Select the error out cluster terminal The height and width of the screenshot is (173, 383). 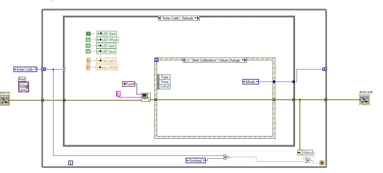tap(364, 100)
